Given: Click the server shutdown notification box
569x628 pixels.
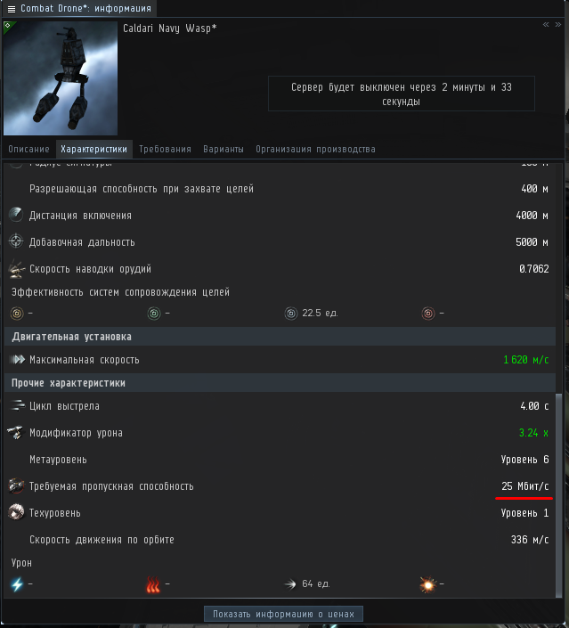Looking at the screenshot, I should click(402, 94).
